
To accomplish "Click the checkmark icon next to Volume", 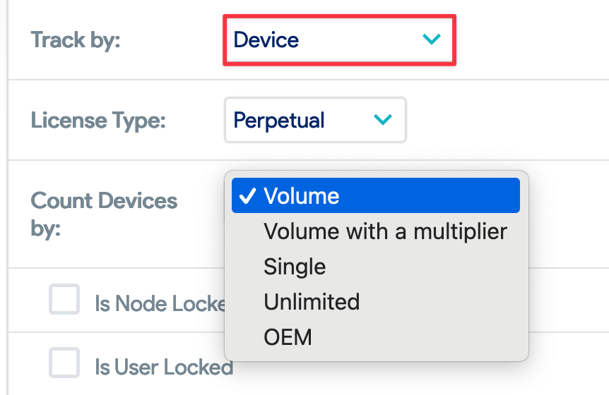I will pyautogui.click(x=247, y=196).
